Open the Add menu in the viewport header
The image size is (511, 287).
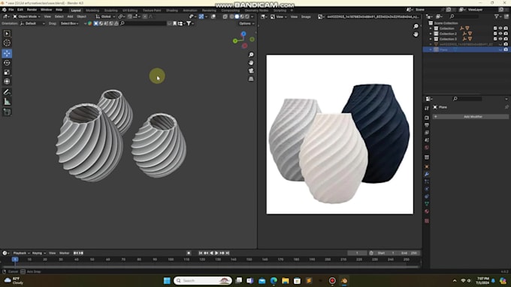(70, 16)
